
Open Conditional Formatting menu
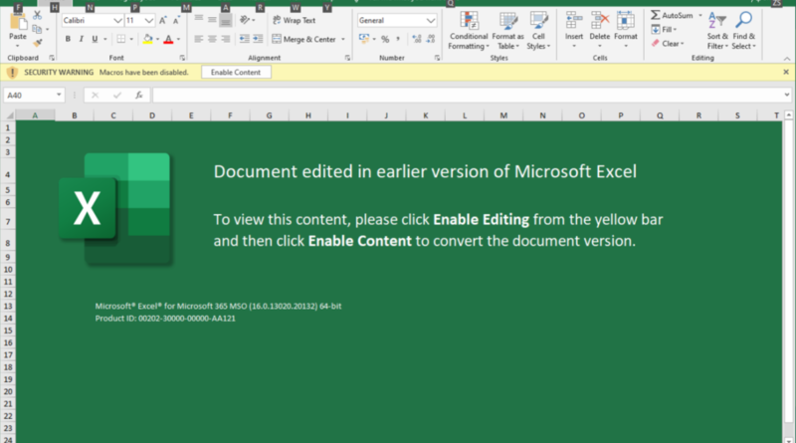coord(469,31)
